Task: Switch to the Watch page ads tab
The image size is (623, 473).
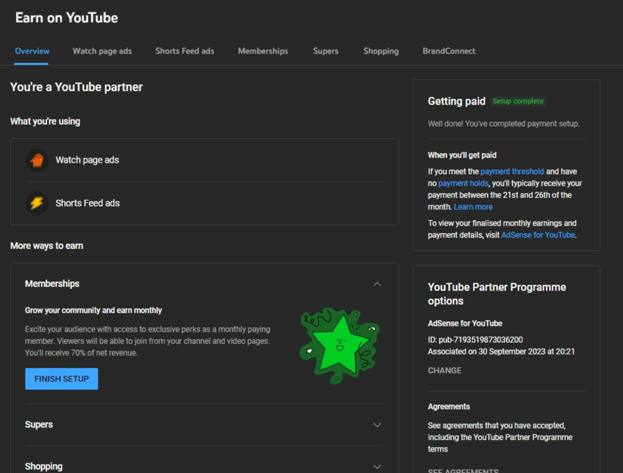Action: tap(102, 51)
